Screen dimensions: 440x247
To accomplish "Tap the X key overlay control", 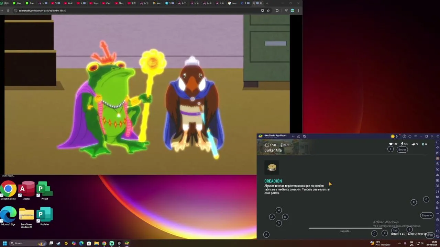I will 385,233.
